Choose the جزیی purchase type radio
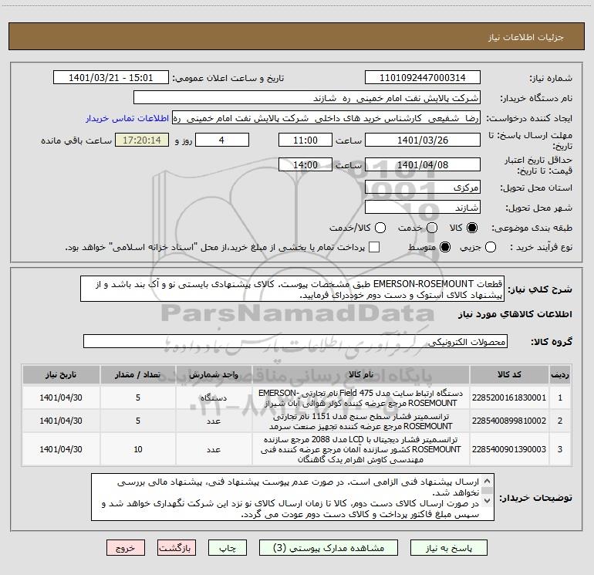 [x=491, y=247]
